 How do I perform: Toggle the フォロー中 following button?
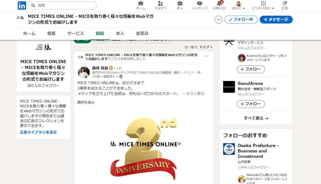(241, 20)
